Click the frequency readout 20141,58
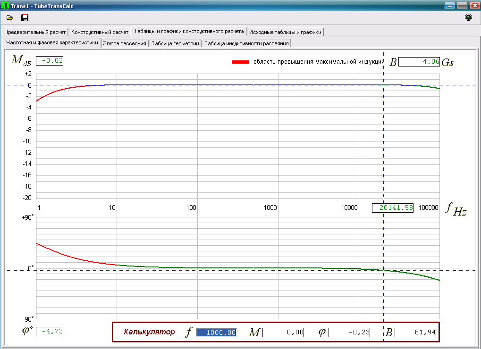 pyautogui.click(x=393, y=208)
